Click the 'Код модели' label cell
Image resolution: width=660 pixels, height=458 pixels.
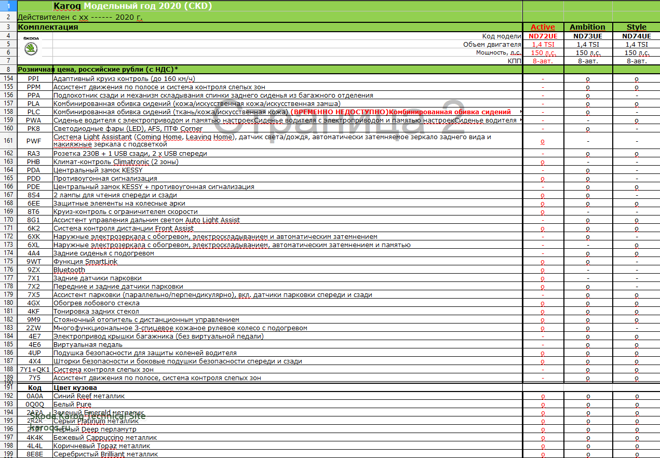(287, 36)
